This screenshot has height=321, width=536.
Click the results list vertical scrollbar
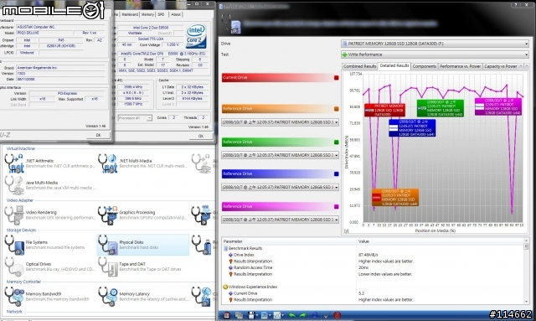(x=526, y=271)
